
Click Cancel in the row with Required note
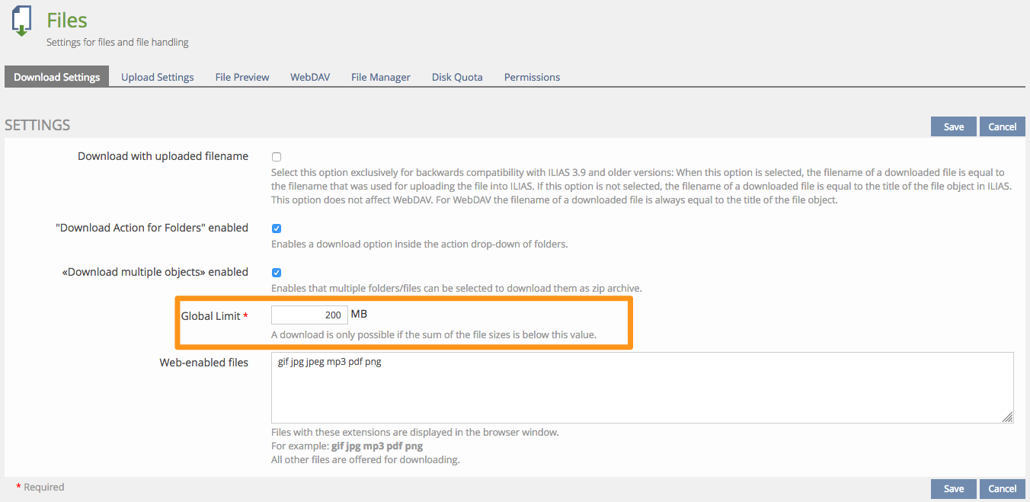(1002, 489)
